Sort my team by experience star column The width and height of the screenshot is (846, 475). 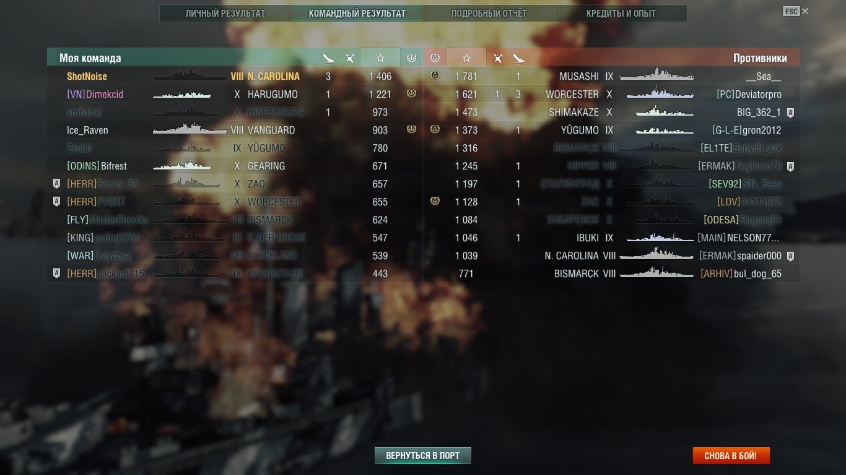(380, 58)
